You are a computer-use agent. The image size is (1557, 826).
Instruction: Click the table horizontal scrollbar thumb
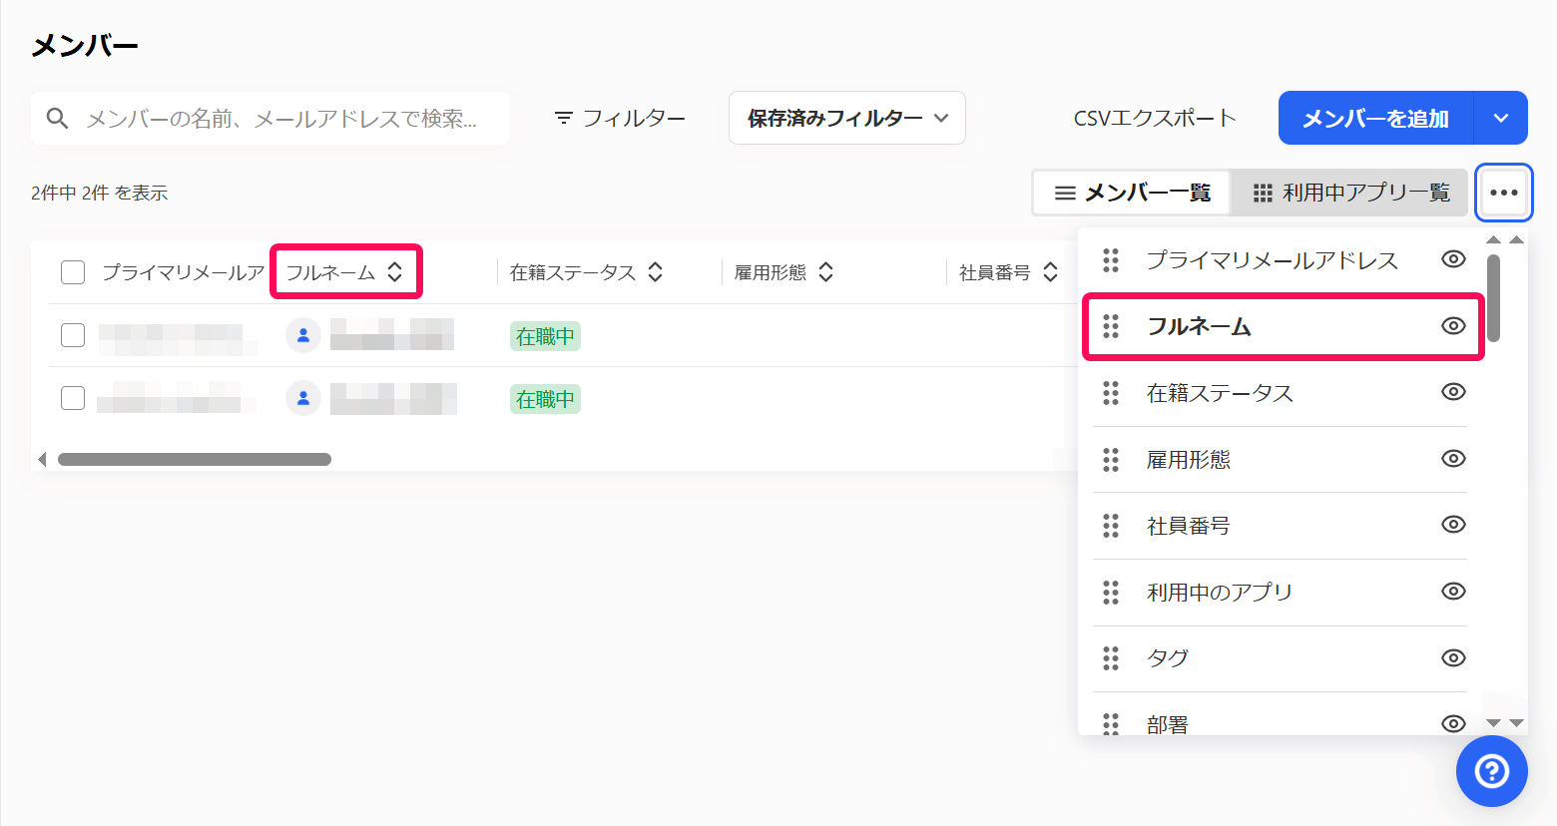coord(195,460)
